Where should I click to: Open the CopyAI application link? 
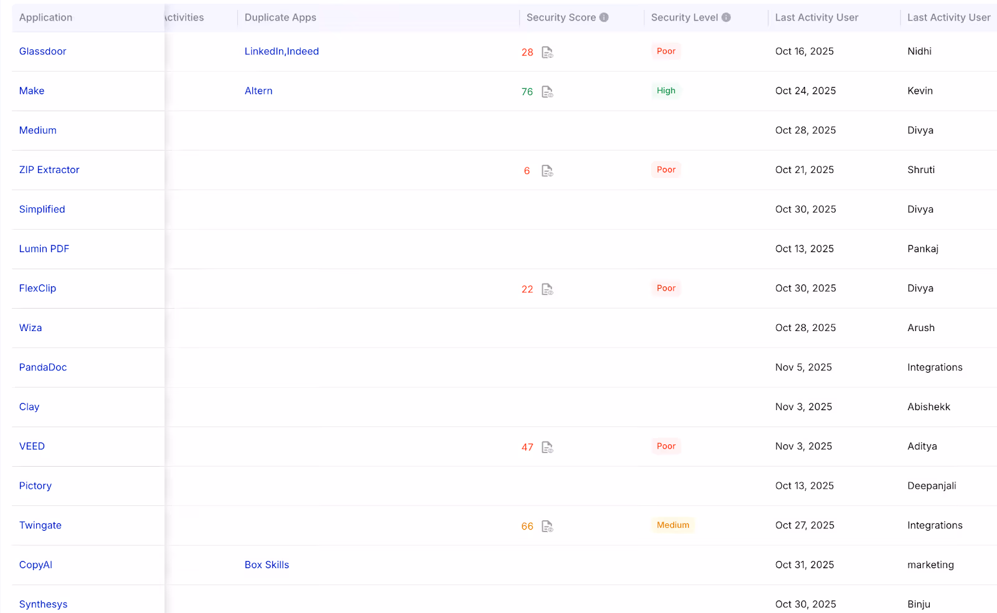click(x=36, y=565)
